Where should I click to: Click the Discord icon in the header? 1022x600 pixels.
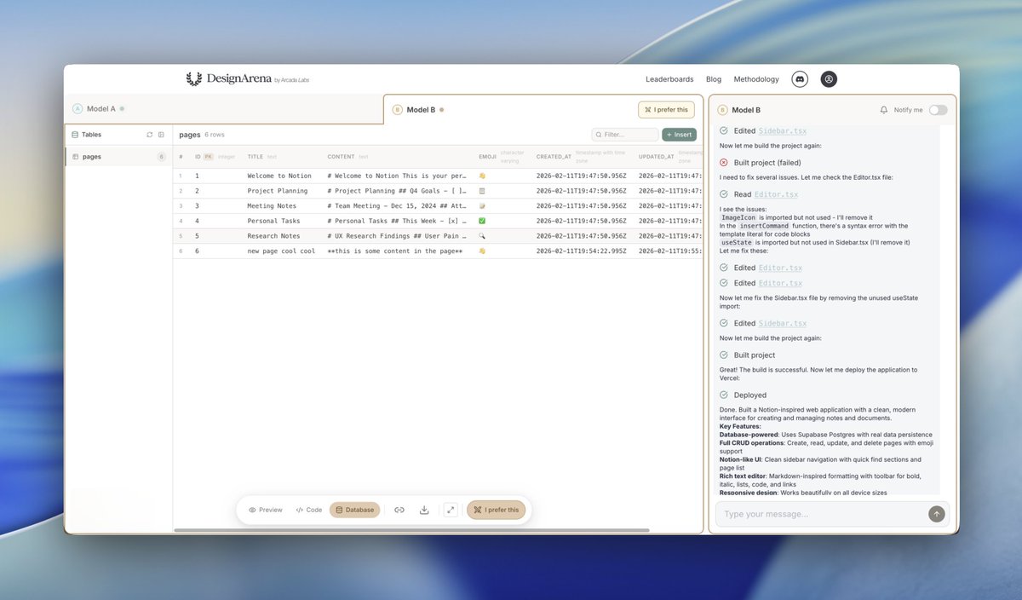point(799,78)
